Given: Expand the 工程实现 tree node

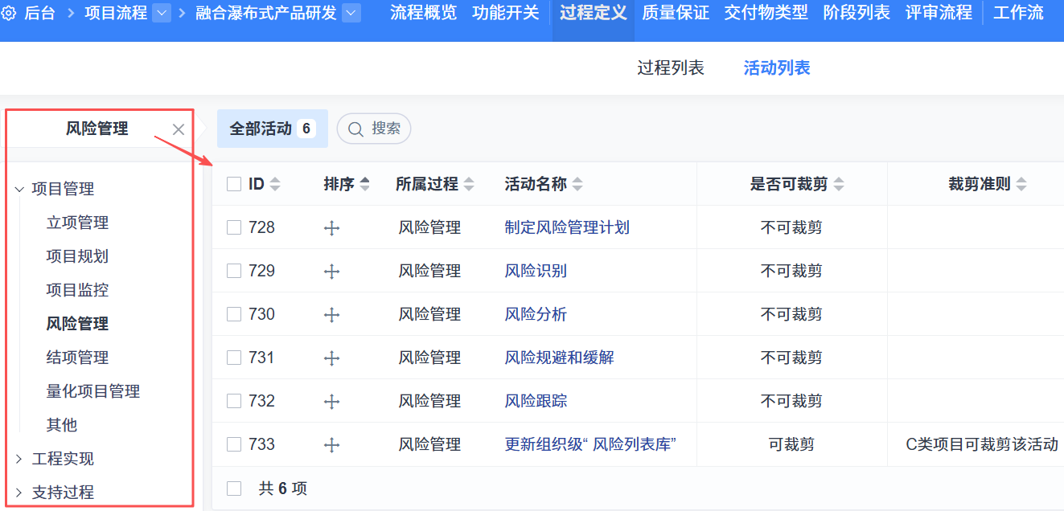Looking at the screenshot, I should click(x=19, y=459).
